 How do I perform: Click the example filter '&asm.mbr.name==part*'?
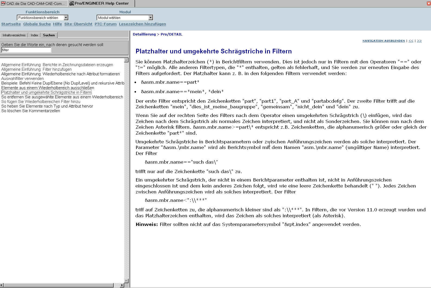click(x=170, y=82)
